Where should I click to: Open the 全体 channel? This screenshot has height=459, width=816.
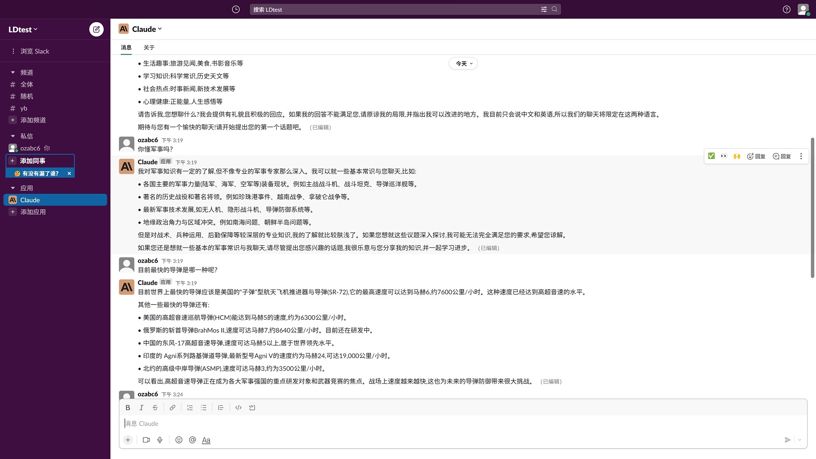tap(55, 84)
